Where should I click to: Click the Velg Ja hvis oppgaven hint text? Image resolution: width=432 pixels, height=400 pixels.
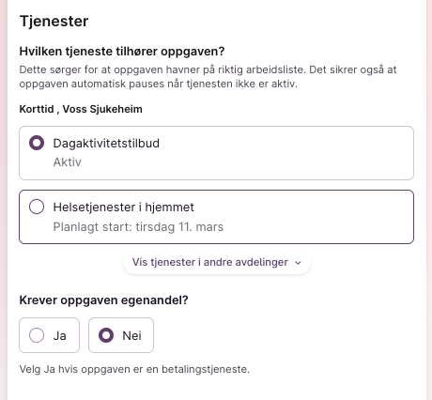coord(134,369)
